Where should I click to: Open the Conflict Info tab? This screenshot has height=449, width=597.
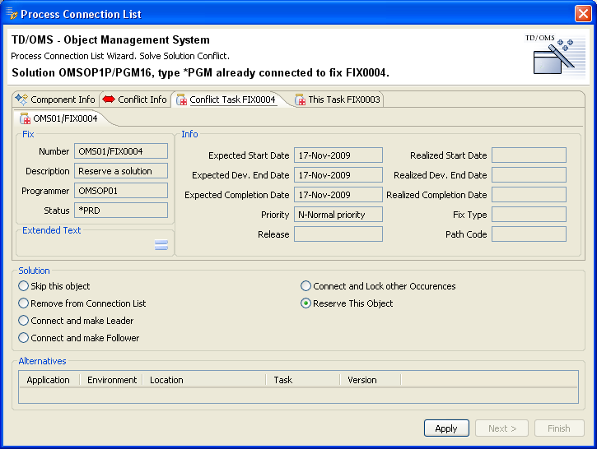(134, 100)
